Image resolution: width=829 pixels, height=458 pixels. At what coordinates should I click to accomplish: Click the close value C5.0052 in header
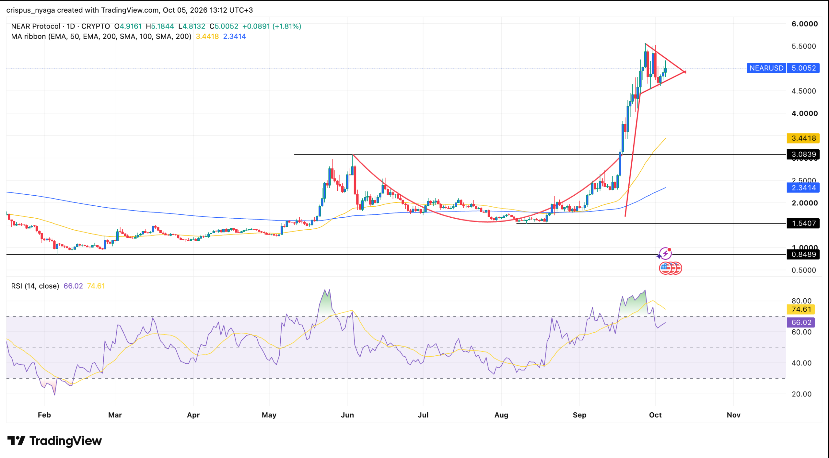[x=224, y=26]
